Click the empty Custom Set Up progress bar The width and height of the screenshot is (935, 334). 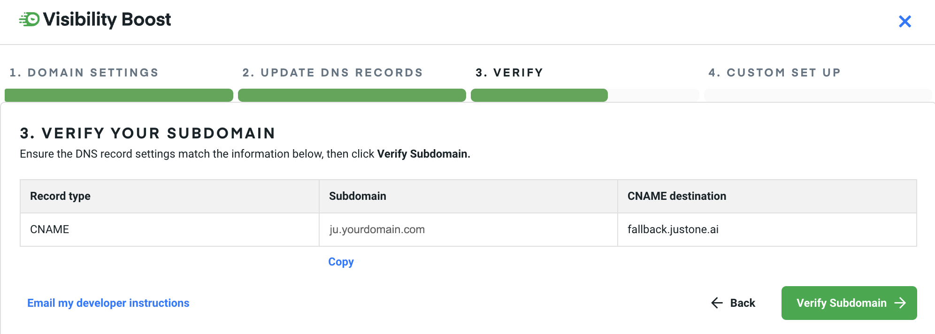[x=818, y=95]
